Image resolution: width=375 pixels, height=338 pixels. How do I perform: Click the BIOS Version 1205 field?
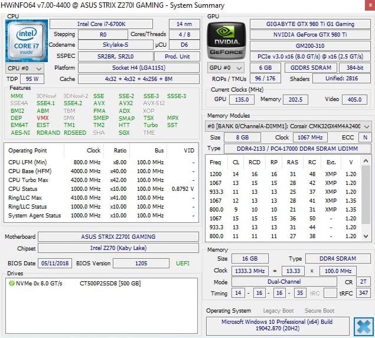click(x=141, y=264)
